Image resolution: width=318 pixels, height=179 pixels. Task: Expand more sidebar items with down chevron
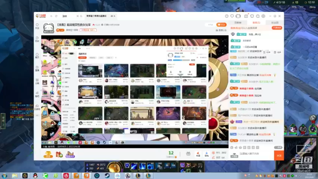(37, 115)
